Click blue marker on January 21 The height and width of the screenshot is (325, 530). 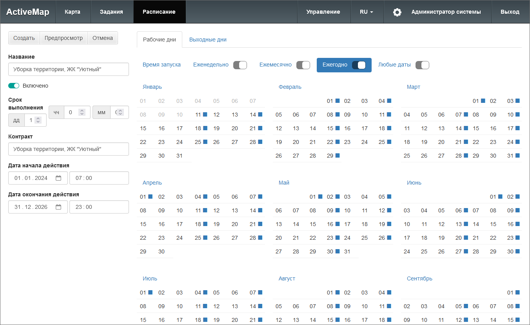click(x=260, y=128)
